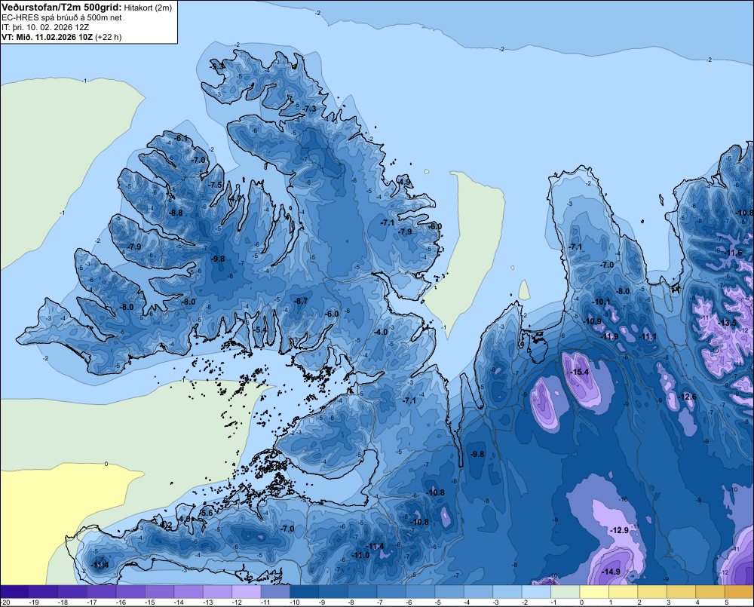754x607 pixels.
Task: Click the legend swatch between -10 and -9
Action: (305, 592)
